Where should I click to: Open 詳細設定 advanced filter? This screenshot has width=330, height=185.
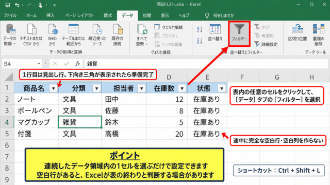point(266,44)
